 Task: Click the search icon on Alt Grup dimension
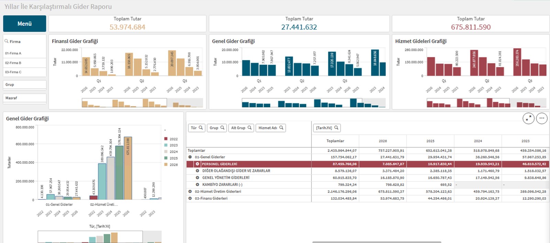(250, 128)
